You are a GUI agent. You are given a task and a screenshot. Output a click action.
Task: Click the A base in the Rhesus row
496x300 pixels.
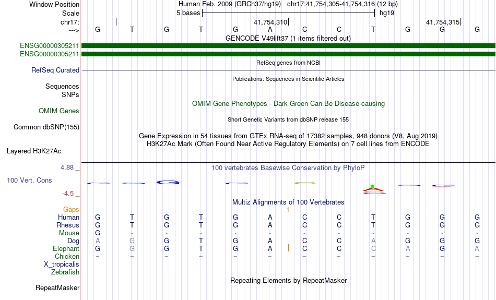point(270,225)
